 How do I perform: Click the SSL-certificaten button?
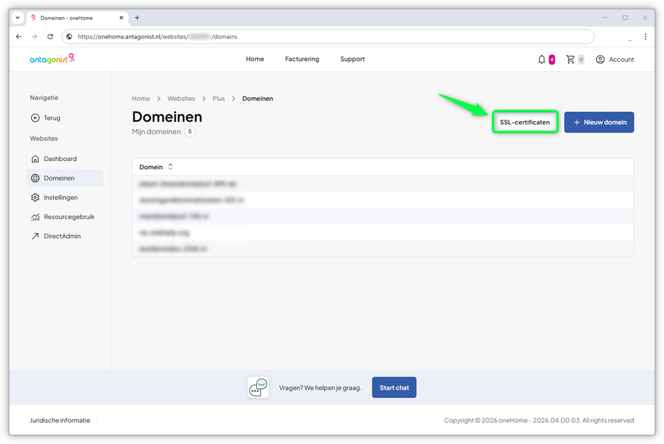(524, 122)
